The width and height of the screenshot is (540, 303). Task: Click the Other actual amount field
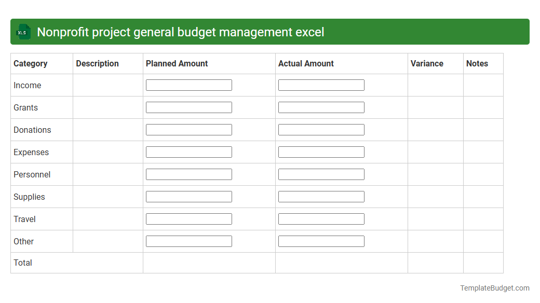321,241
